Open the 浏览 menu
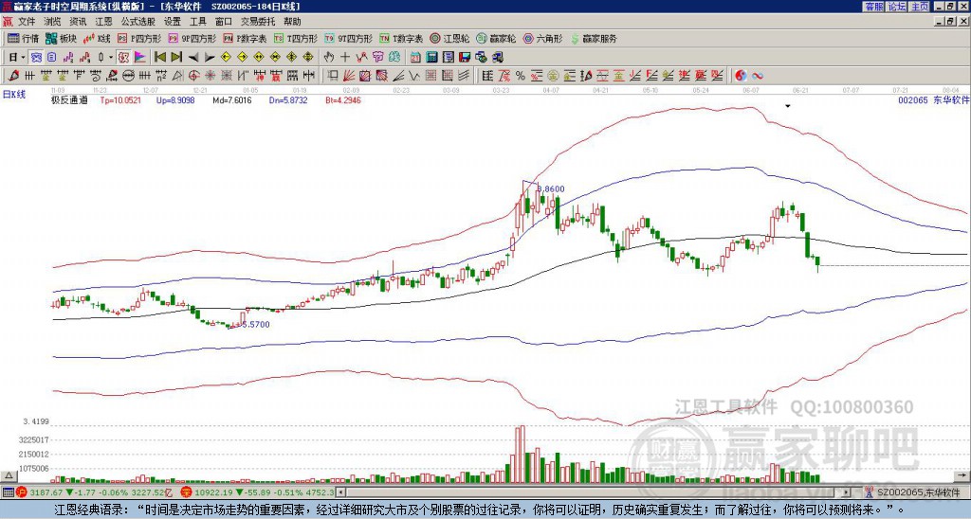 pyautogui.click(x=53, y=22)
